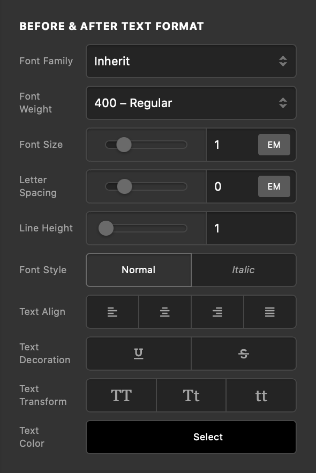Click the Text Color Select button
The width and height of the screenshot is (316, 473).
(191, 437)
